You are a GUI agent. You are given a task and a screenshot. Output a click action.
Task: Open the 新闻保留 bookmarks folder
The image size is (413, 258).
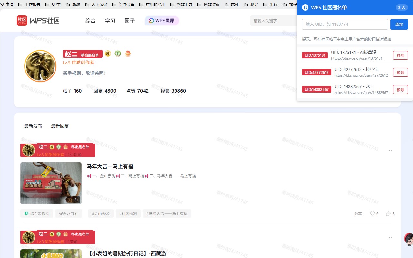point(123,5)
